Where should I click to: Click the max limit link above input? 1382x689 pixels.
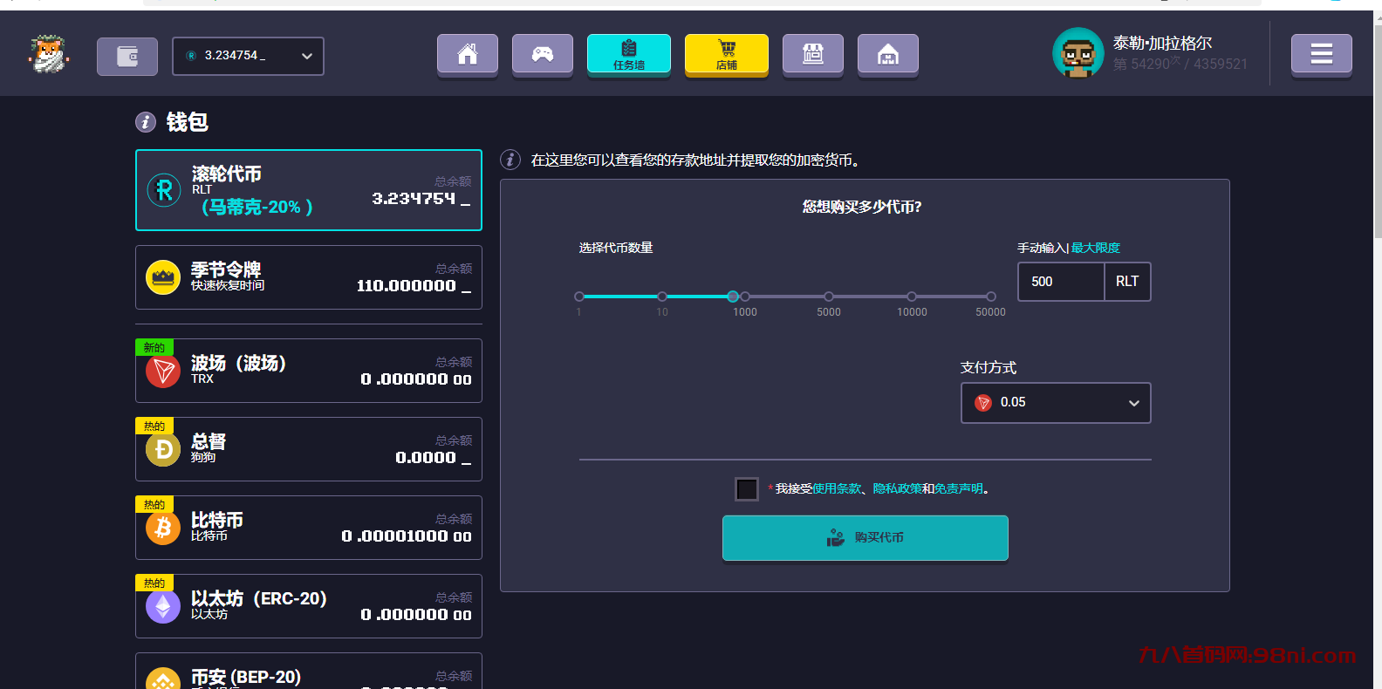coord(1096,248)
